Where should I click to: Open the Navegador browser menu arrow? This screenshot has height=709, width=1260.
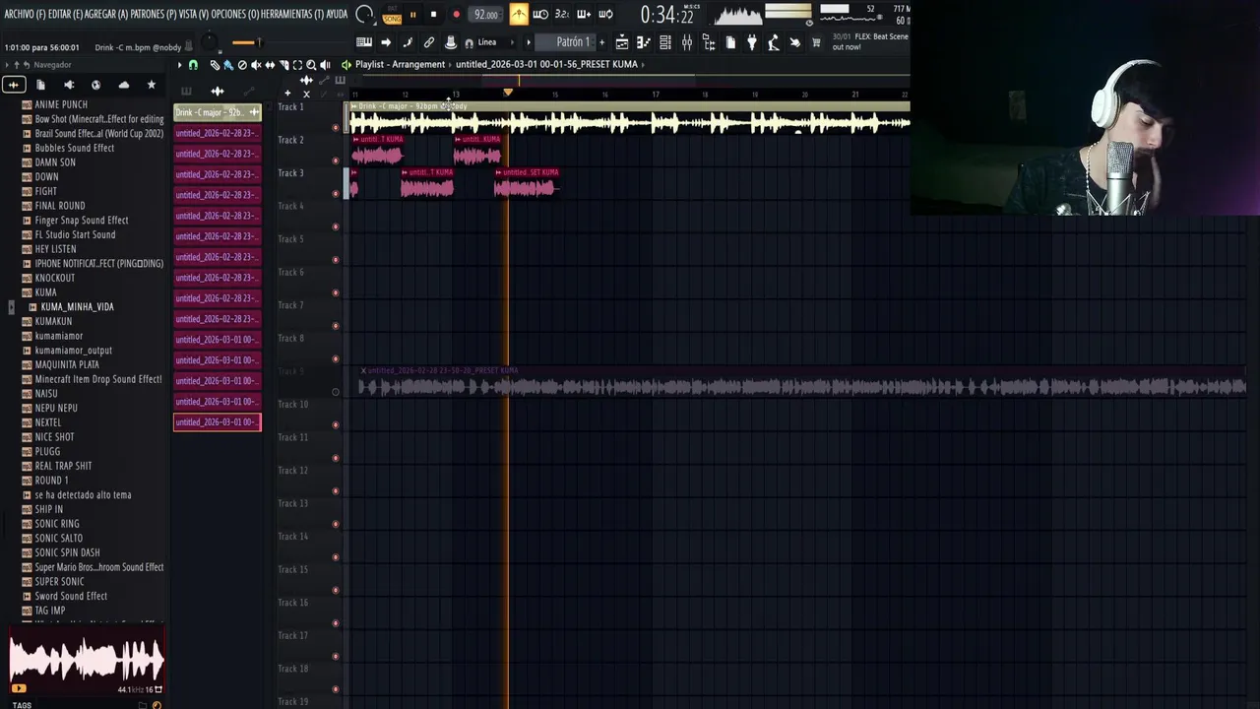point(5,65)
